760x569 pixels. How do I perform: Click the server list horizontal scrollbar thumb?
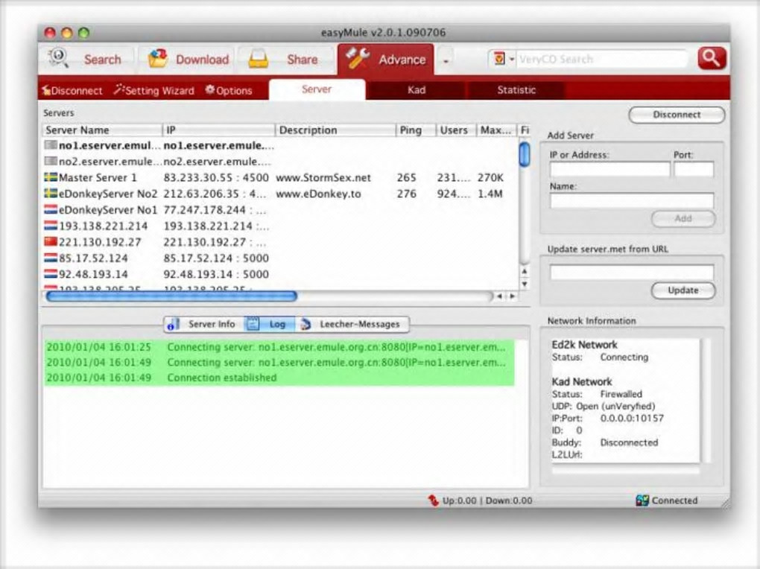[x=171, y=296]
